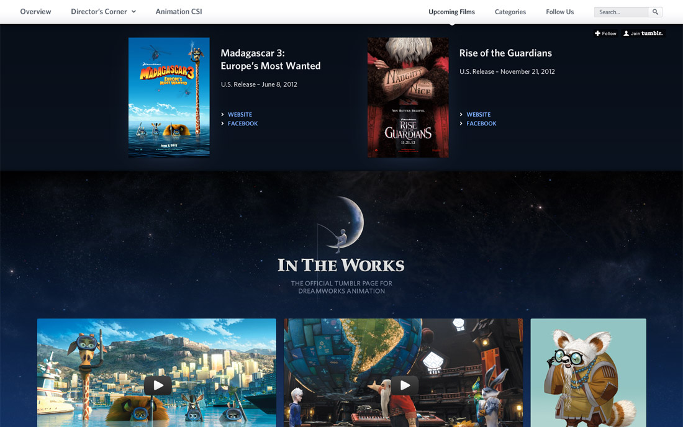Expand the Director's Corner dropdown arrow
The image size is (683, 427).
[x=133, y=12]
